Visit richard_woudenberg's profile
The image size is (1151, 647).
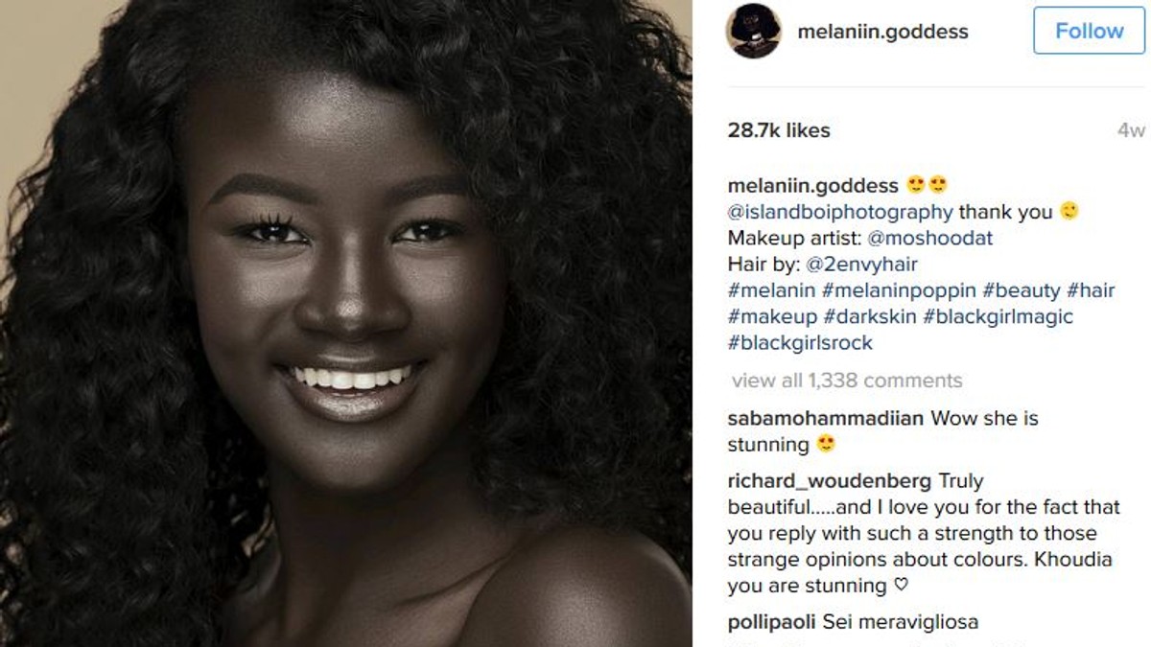[829, 481]
